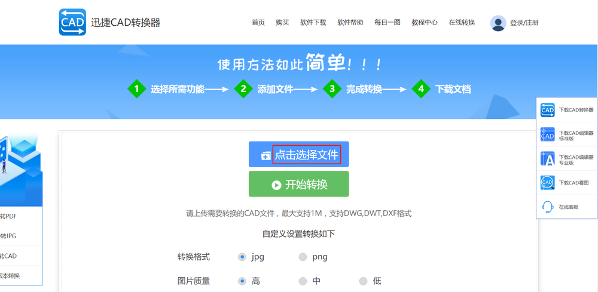Click the step 4 下载文档 text

point(453,90)
